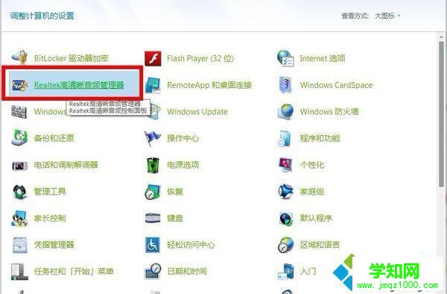Click the vertical scrollbar thumb
This screenshot has height=294, width=447.
(441, 114)
